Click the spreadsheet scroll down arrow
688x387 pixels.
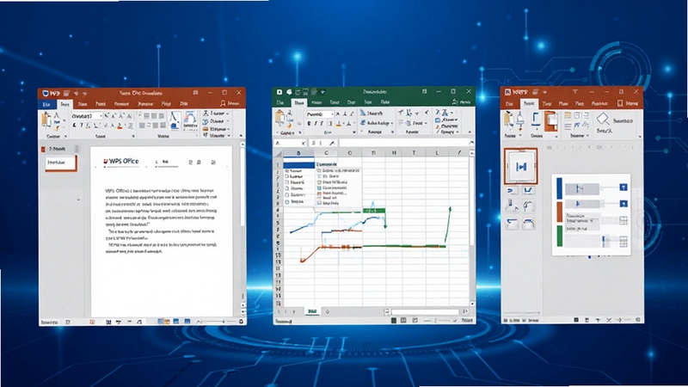pos(472,304)
